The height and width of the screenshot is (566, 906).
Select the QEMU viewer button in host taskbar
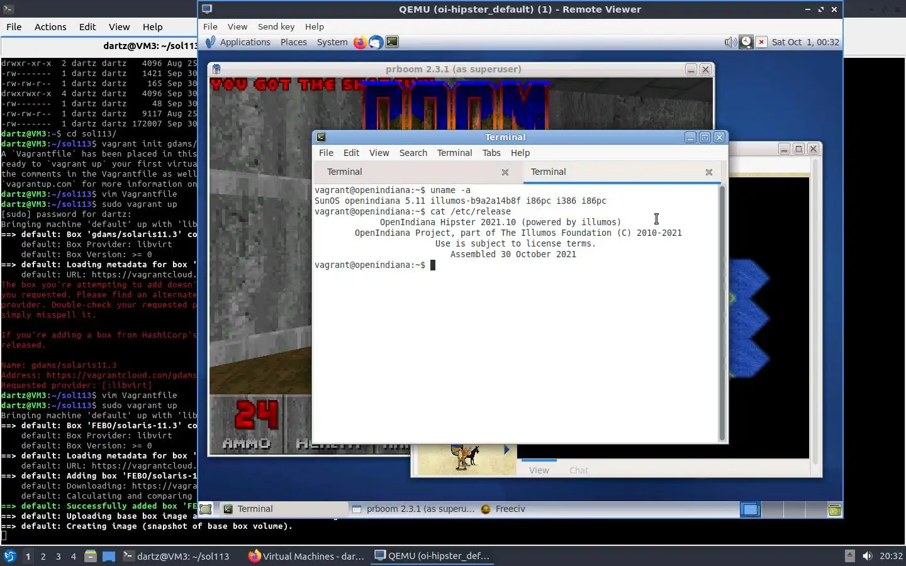click(432, 556)
